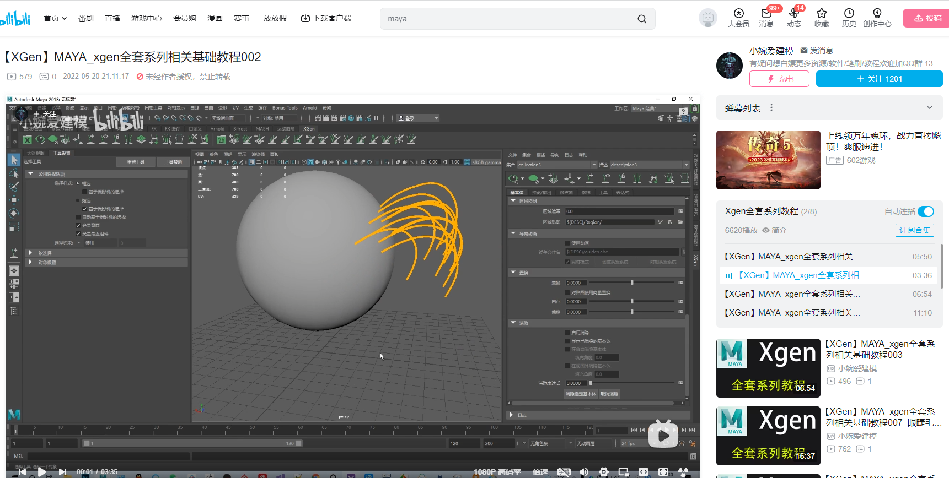Image resolution: width=949 pixels, height=478 pixels.
Task: Select playlist item with duration 05:50
Action: coord(828,257)
